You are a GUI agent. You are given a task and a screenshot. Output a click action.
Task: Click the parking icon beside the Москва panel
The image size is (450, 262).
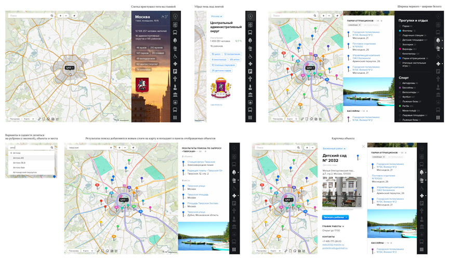pos(175,71)
